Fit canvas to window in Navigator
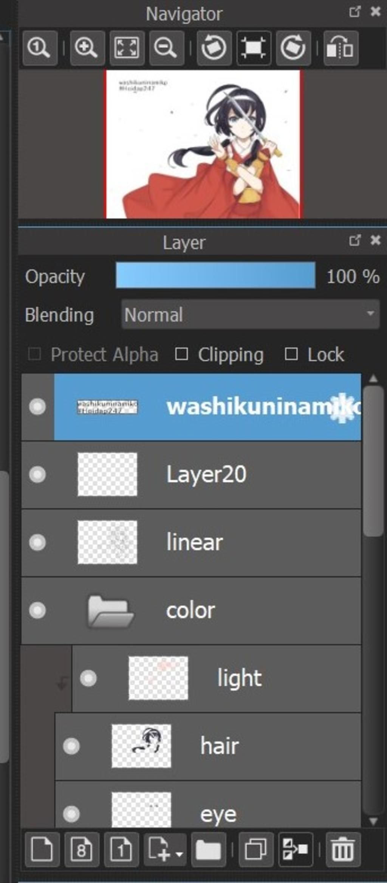The height and width of the screenshot is (883, 387). click(x=127, y=48)
